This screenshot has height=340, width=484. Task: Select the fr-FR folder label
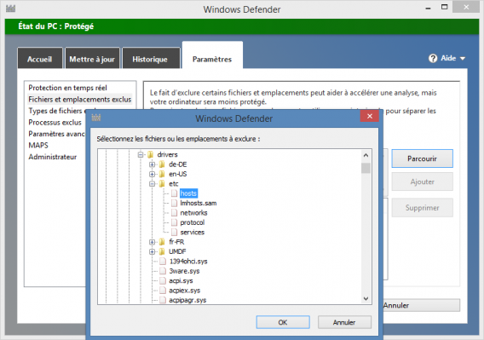176,242
